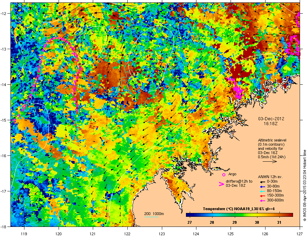Click the '80-150m' depth label

(x=274, y=191)
